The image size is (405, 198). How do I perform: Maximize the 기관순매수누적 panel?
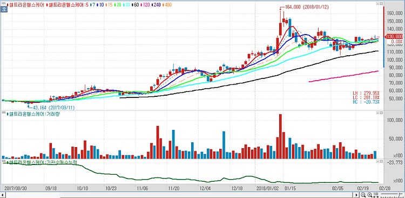click(x=381, y=161)
